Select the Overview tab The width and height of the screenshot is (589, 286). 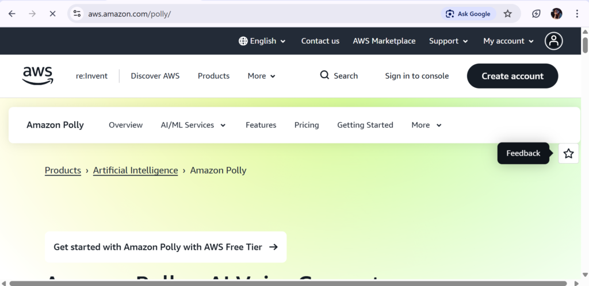pos(125,125)
